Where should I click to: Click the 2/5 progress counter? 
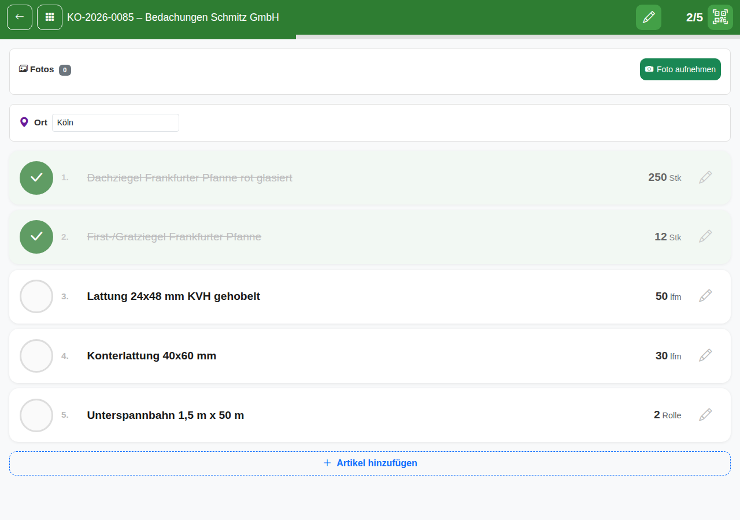tap(694, 17)
